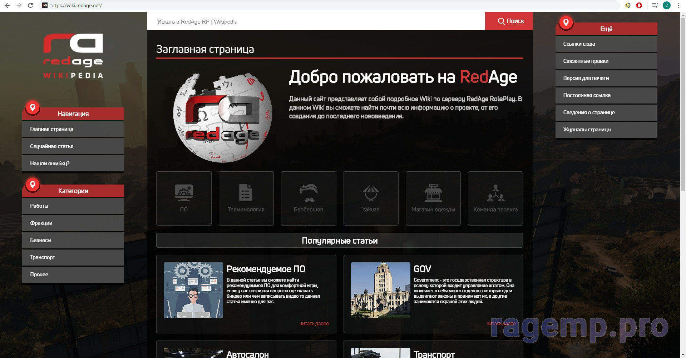
Task: Open the Терминология document tile
Action: (246, 198)
